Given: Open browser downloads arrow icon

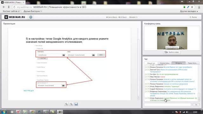Looking at the screenshot, I should pos(199,7).
